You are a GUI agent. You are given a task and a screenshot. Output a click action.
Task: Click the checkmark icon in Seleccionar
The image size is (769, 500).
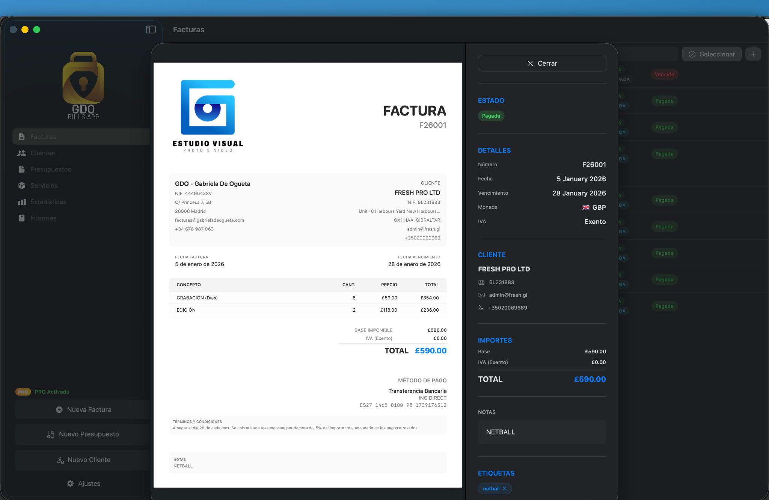point(692,54)
